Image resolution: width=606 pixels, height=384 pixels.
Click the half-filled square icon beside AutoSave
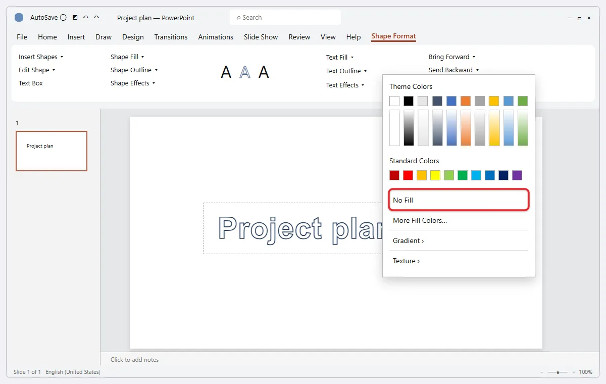tap(75, 17)
